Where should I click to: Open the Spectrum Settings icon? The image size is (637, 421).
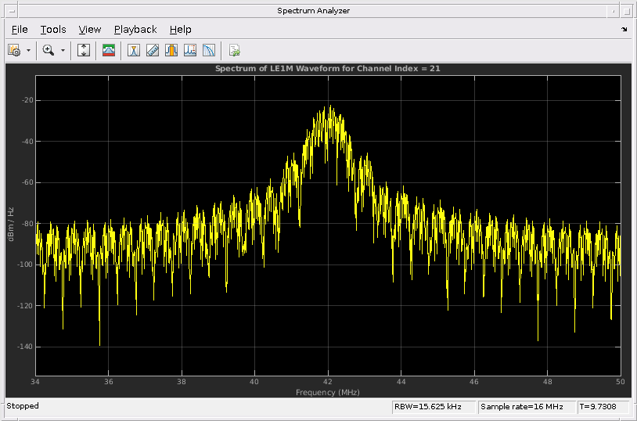(109, 50)
